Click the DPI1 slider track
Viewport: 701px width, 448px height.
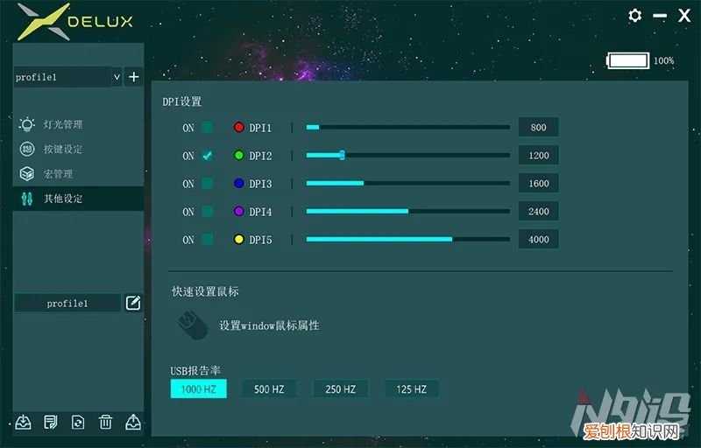[407, 127]
